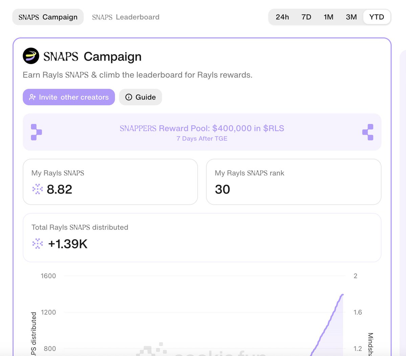Switch to the SNAPS Campaign tab
406x356 pixels.
pyautogui.click(x=48, y=17)
